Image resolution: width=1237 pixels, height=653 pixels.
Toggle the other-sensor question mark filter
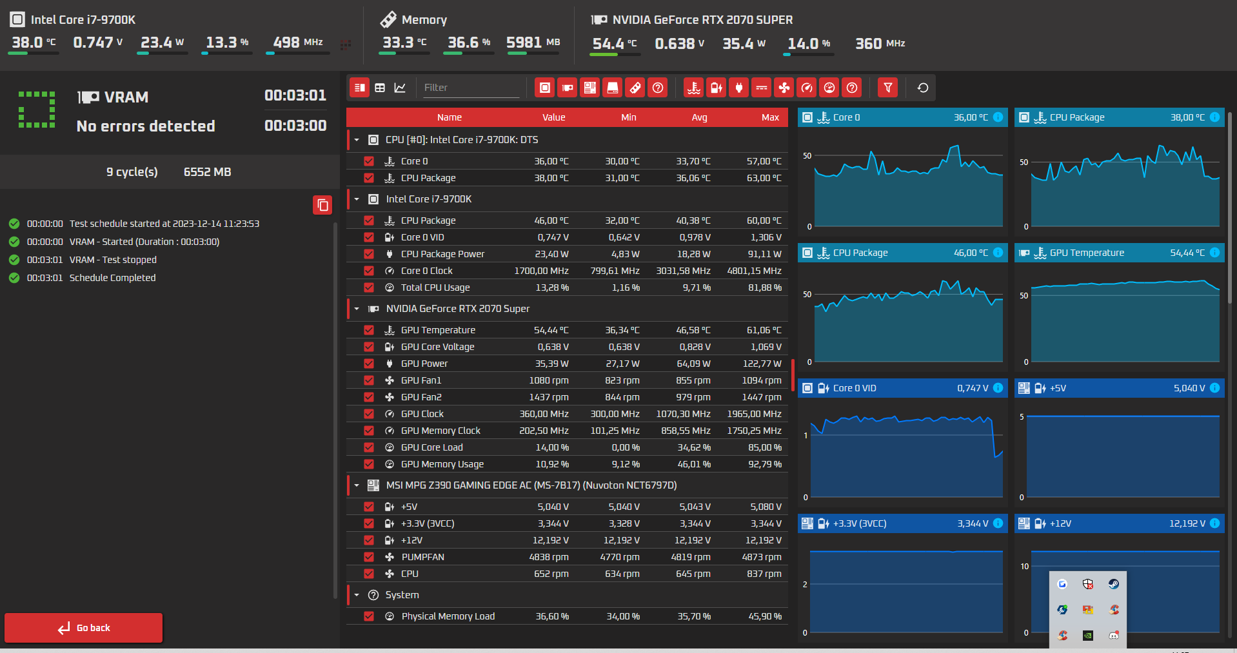pos(852,88)
